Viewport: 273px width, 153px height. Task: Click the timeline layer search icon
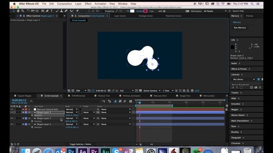(x=31, y=101)
